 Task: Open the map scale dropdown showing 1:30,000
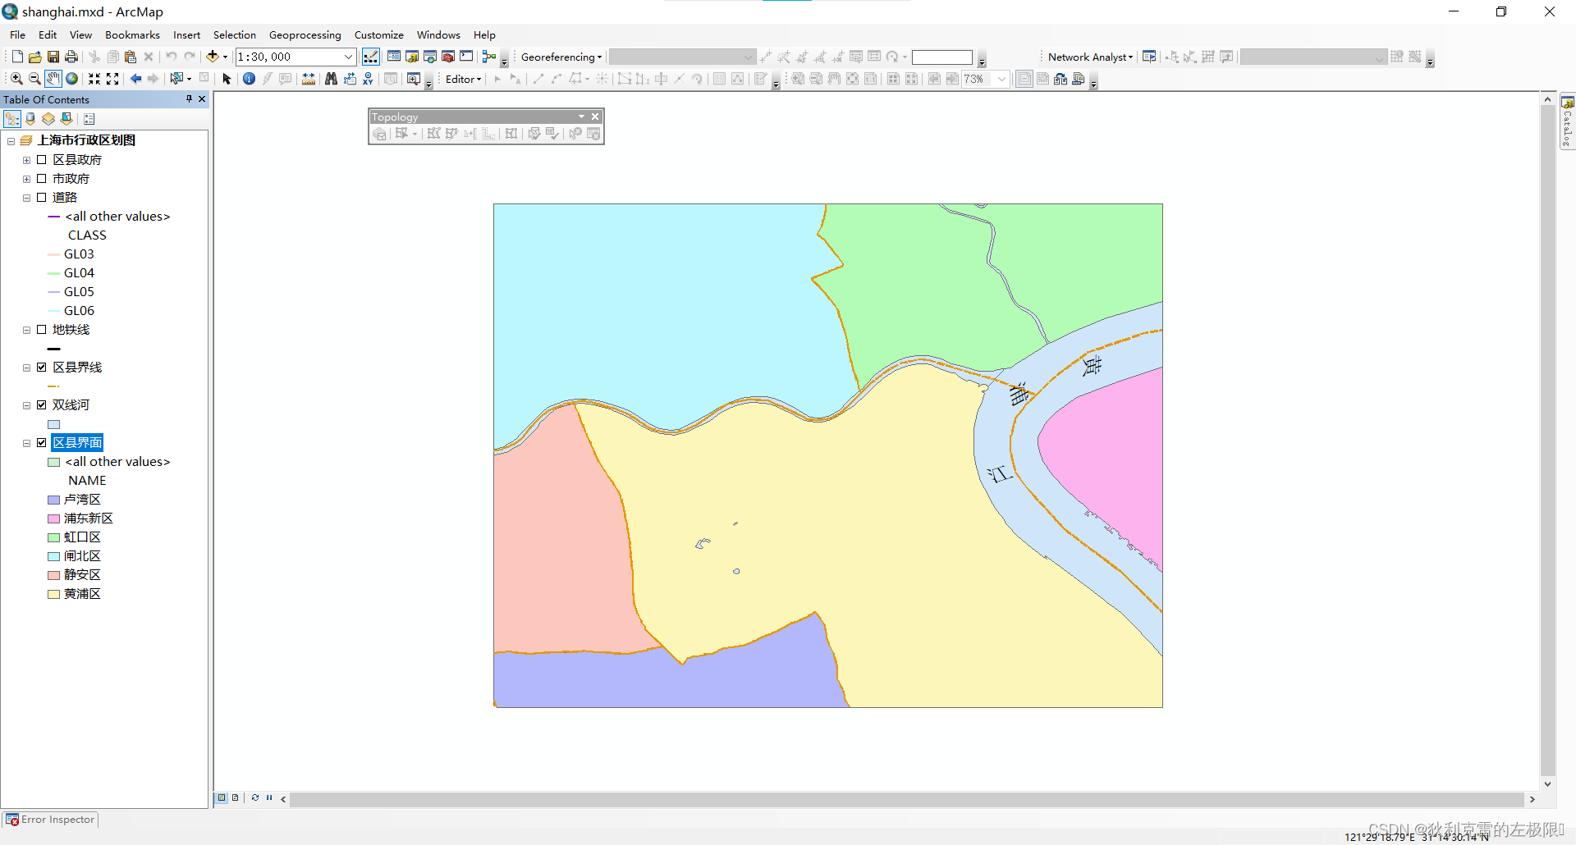[x=348, y=57]
